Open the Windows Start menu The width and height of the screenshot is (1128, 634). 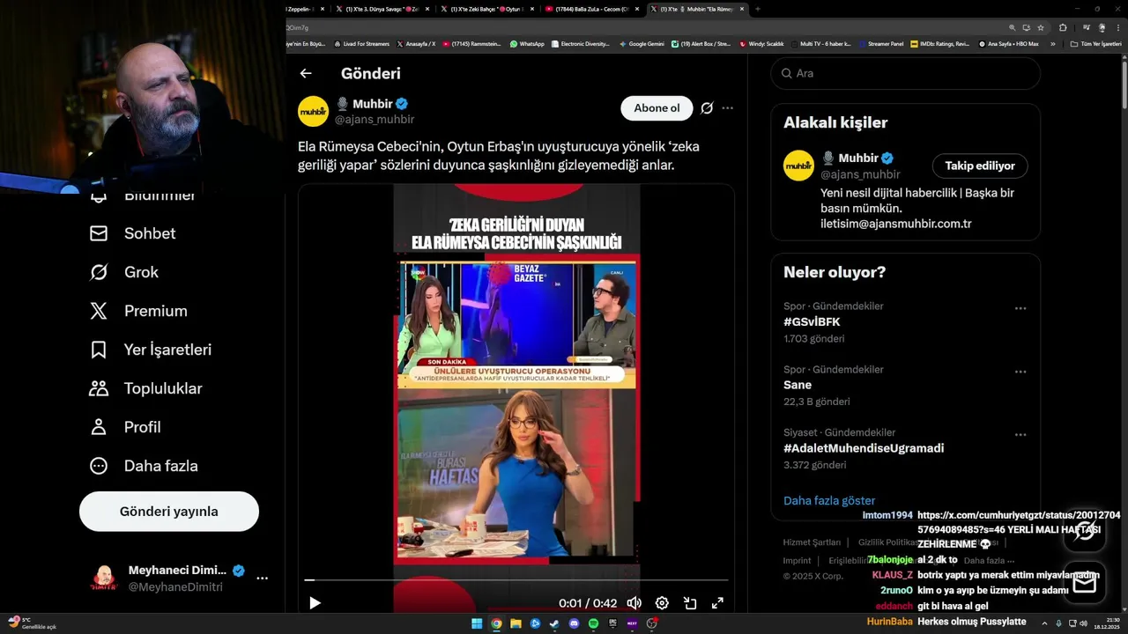click(477, 623)
